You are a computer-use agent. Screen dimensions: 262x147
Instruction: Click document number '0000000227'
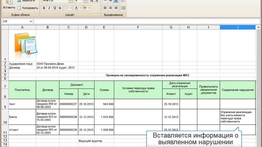coord(68,104)
